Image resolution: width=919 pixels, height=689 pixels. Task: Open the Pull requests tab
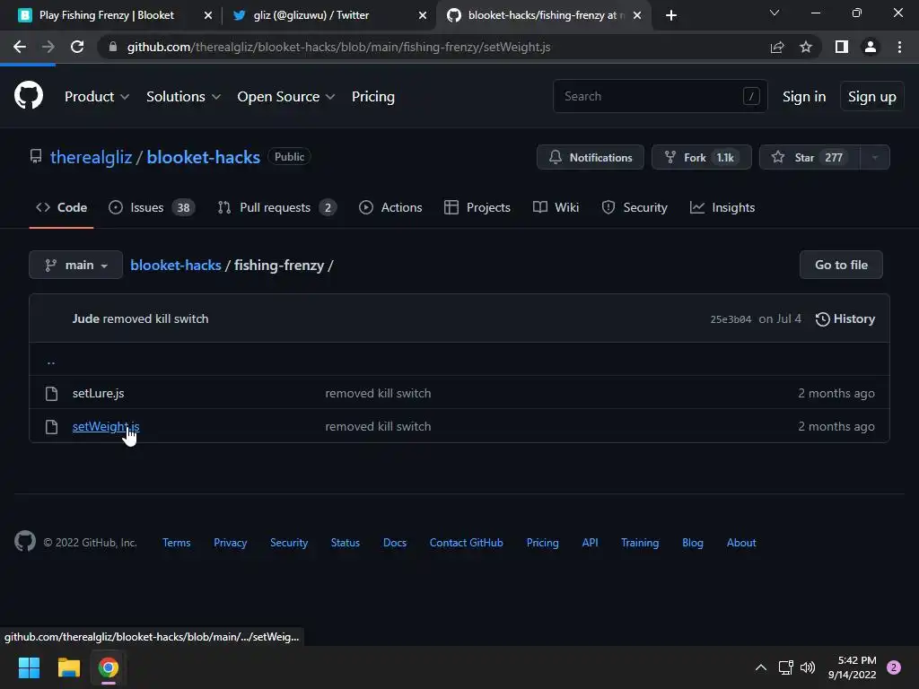point(276,207)
